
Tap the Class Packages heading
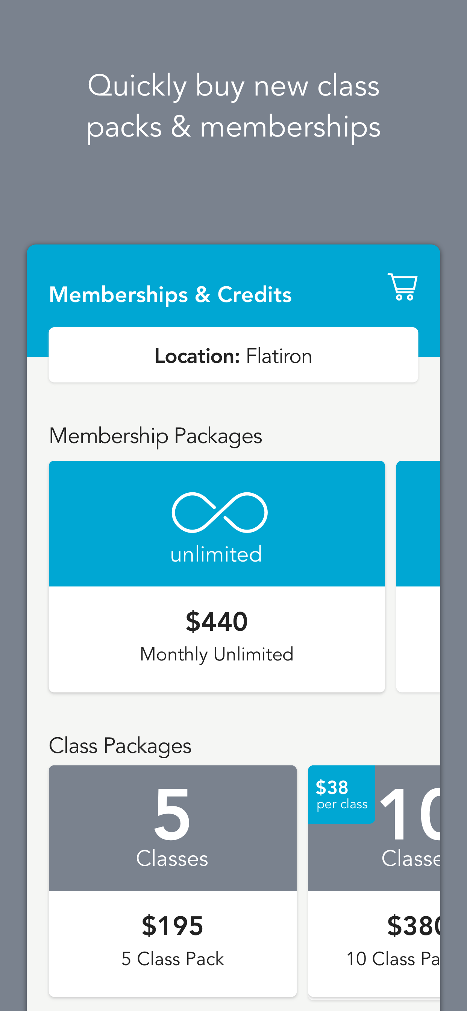[x=120, y=746]
